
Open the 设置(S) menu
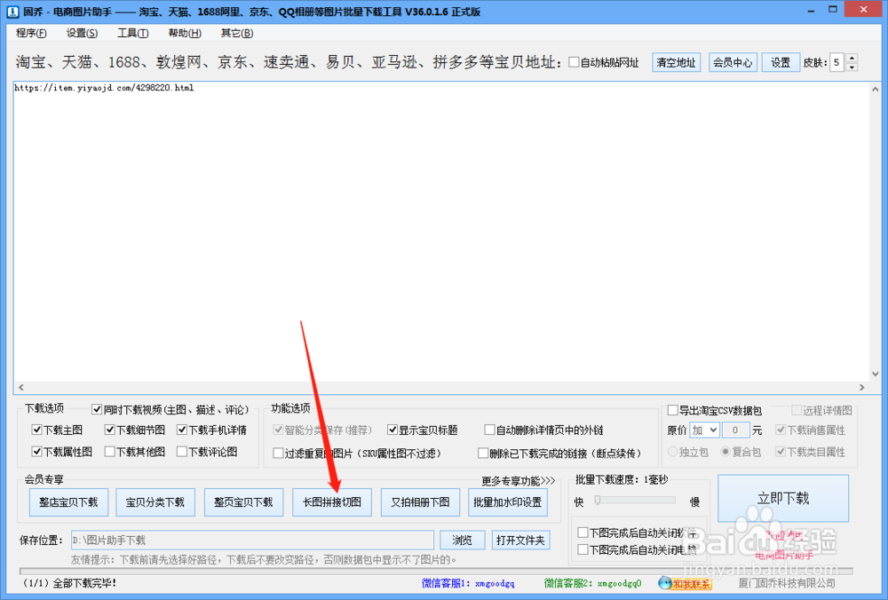(x=82, y=34)
